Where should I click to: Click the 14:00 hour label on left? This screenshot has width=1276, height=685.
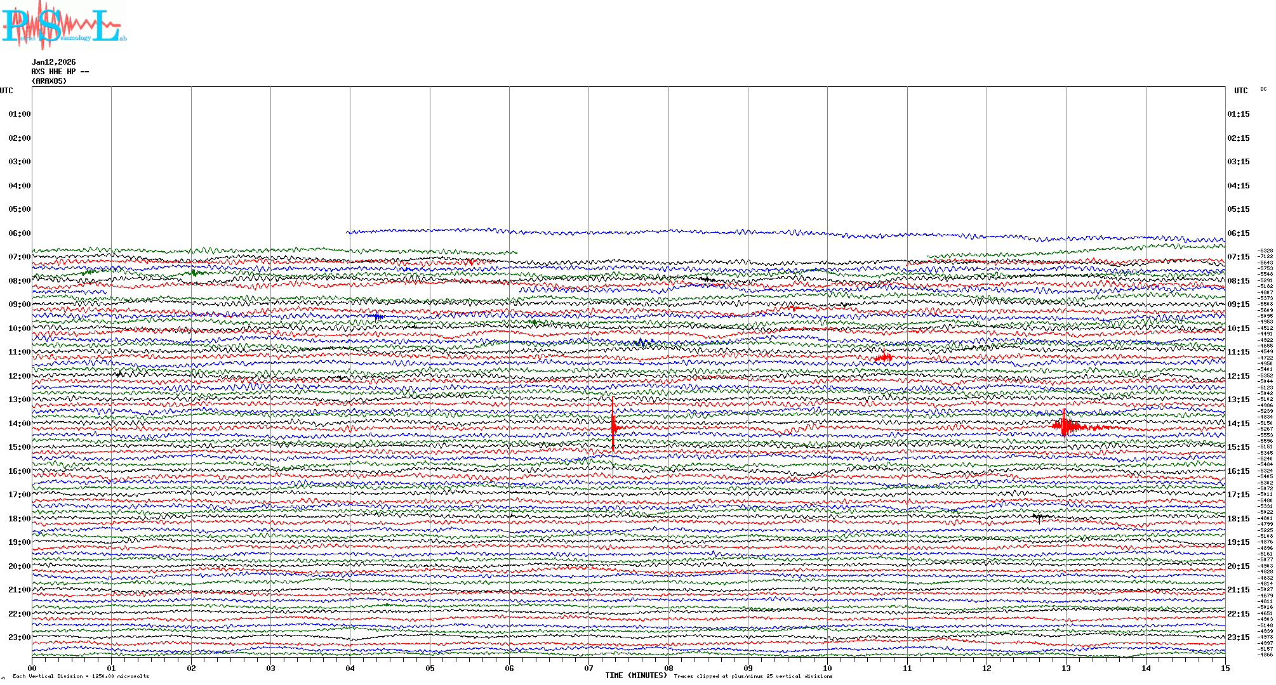(19, 424)
